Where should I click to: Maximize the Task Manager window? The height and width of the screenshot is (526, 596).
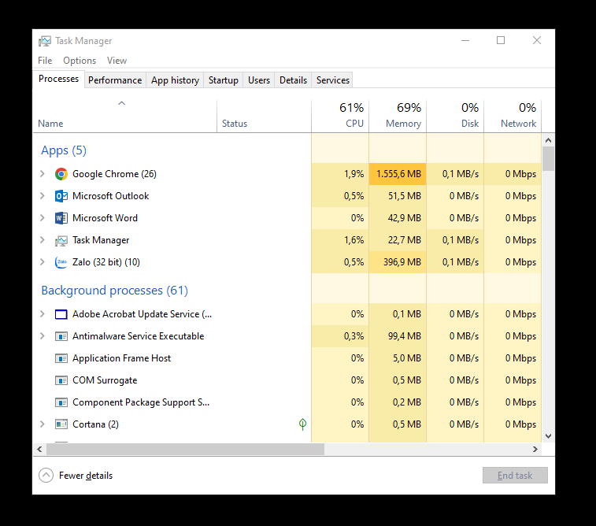pos(501,40)
